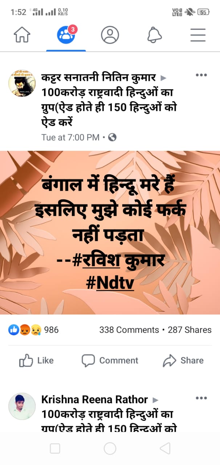This screenshot has width=220, height=465.
Task: Tap Krishna Reena Rathor's profile picture
Action: (x=22, y=406)
